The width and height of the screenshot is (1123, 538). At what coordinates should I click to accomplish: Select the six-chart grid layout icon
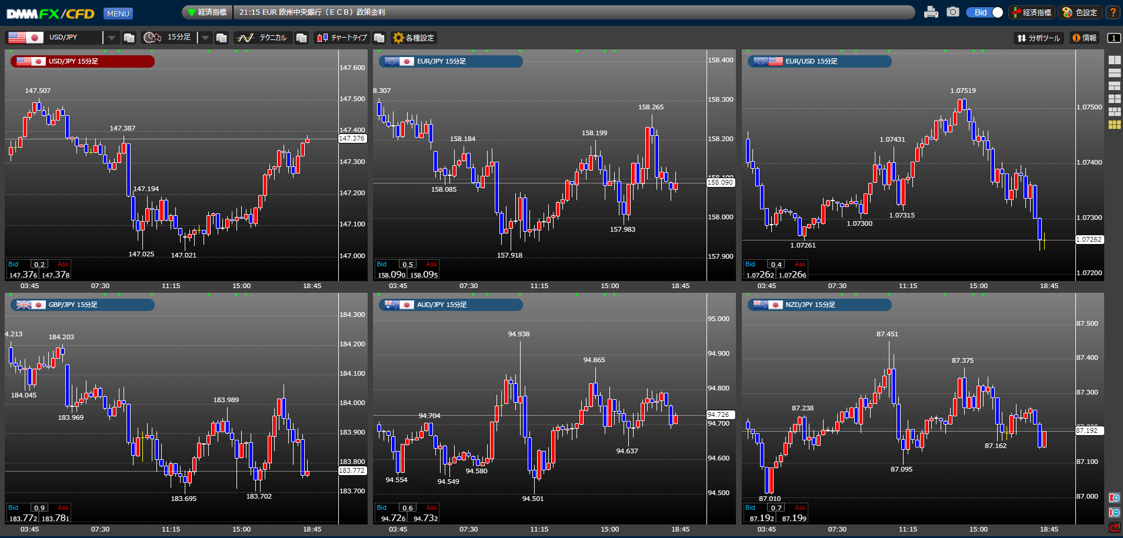(x=1114, y=125)
